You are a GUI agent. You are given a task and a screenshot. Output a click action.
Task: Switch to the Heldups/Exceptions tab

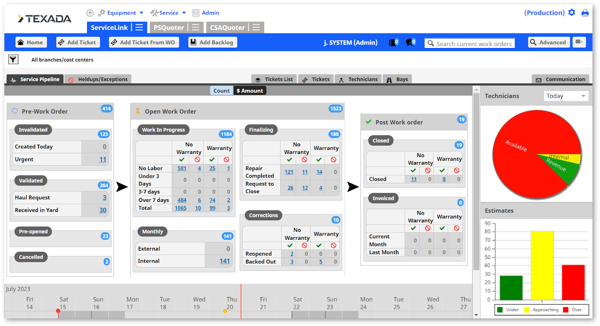pos(98,79)
